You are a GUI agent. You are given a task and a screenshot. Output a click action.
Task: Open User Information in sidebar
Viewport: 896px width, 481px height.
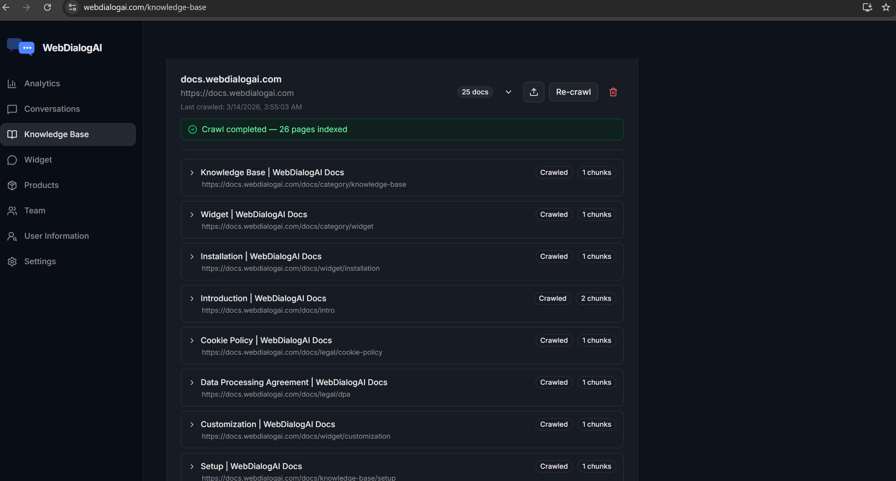[56, 236]
